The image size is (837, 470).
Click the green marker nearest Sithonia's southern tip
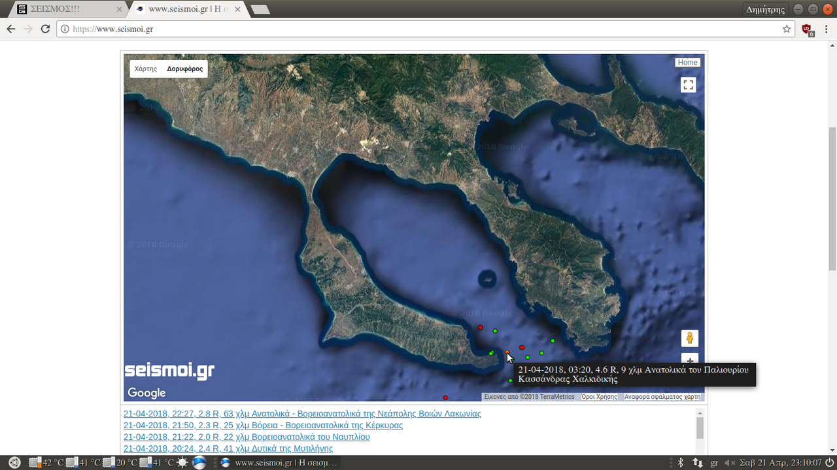553,341
